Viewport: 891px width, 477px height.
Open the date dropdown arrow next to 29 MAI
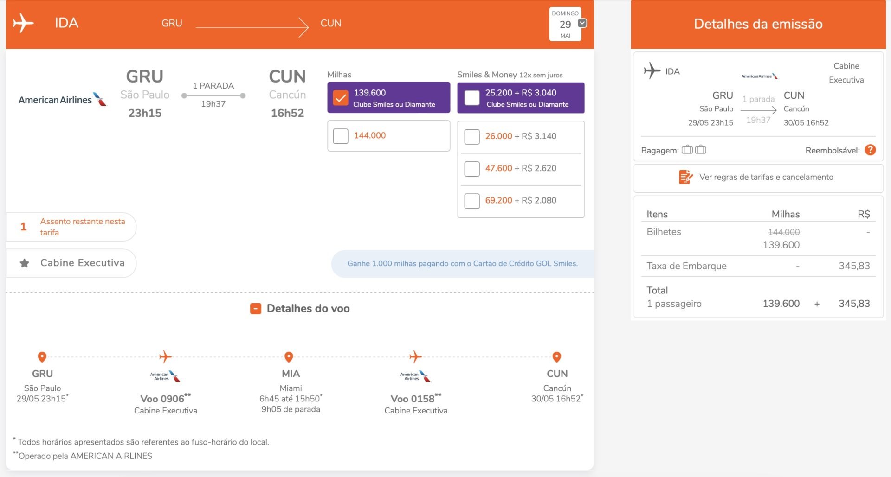582,23
